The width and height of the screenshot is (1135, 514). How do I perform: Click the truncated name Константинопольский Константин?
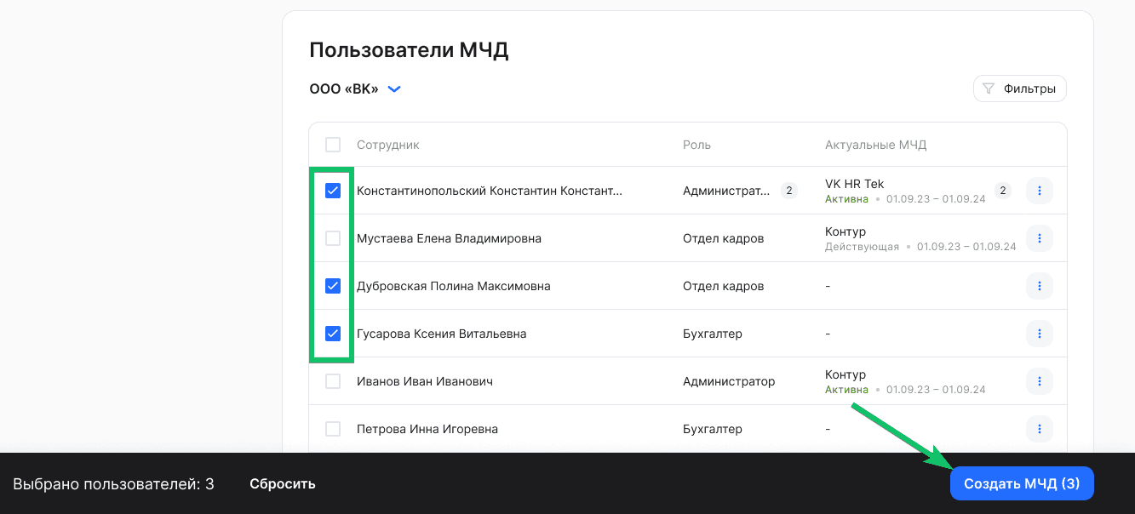point(490,191)
